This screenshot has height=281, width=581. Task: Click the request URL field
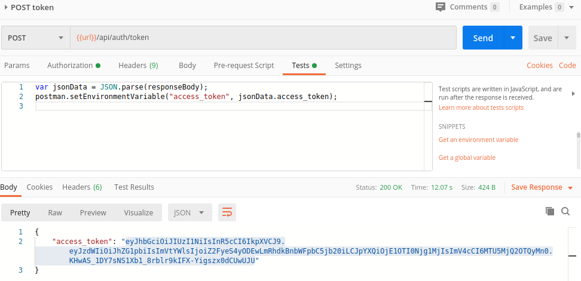tap(263, 38)
